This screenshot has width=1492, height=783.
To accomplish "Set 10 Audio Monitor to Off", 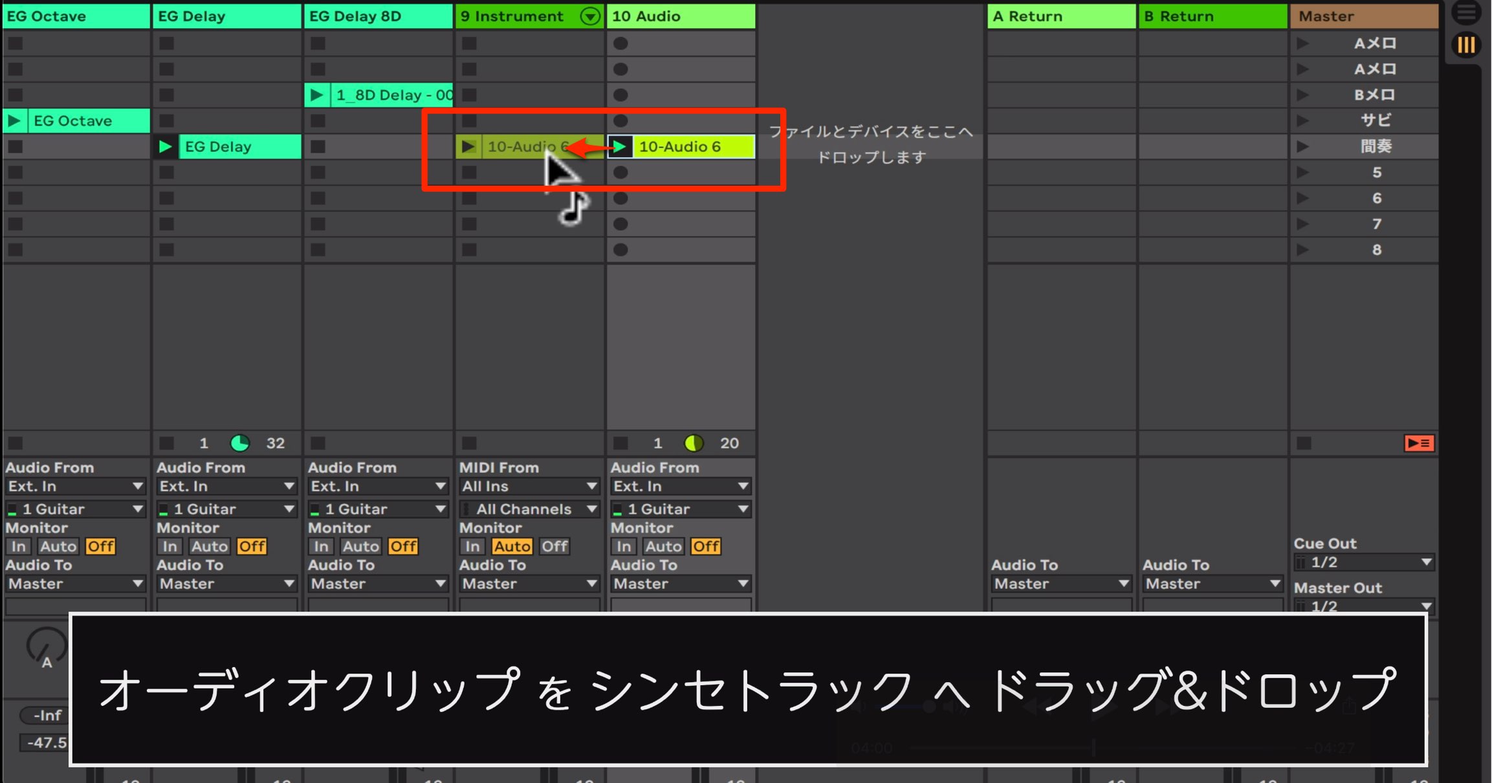I will [707, 546].
